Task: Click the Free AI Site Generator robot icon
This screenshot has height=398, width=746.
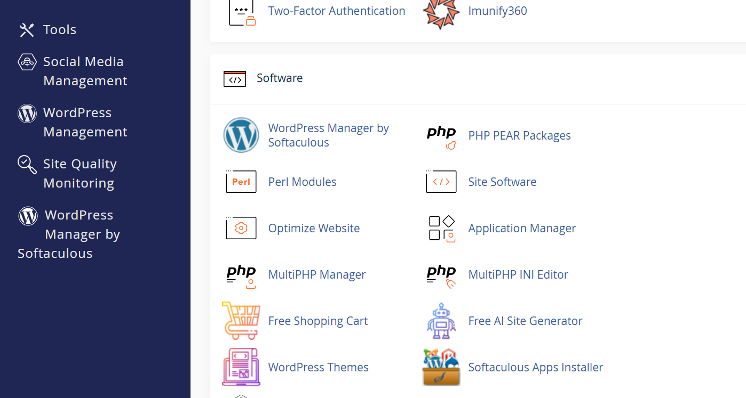Action: pyautogui.click(x=441, y=321)
